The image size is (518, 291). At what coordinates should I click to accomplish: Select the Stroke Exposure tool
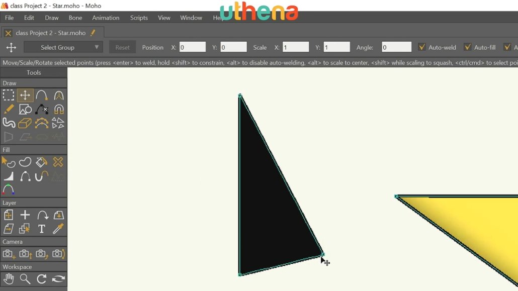pyautogui.click(x=42, y=176)
